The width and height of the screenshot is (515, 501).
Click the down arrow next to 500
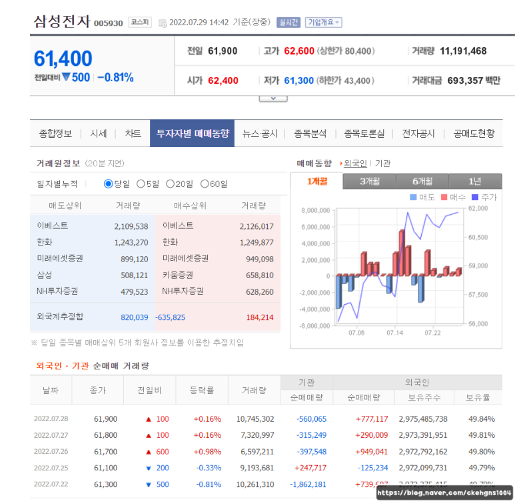(x=66, y=77)
